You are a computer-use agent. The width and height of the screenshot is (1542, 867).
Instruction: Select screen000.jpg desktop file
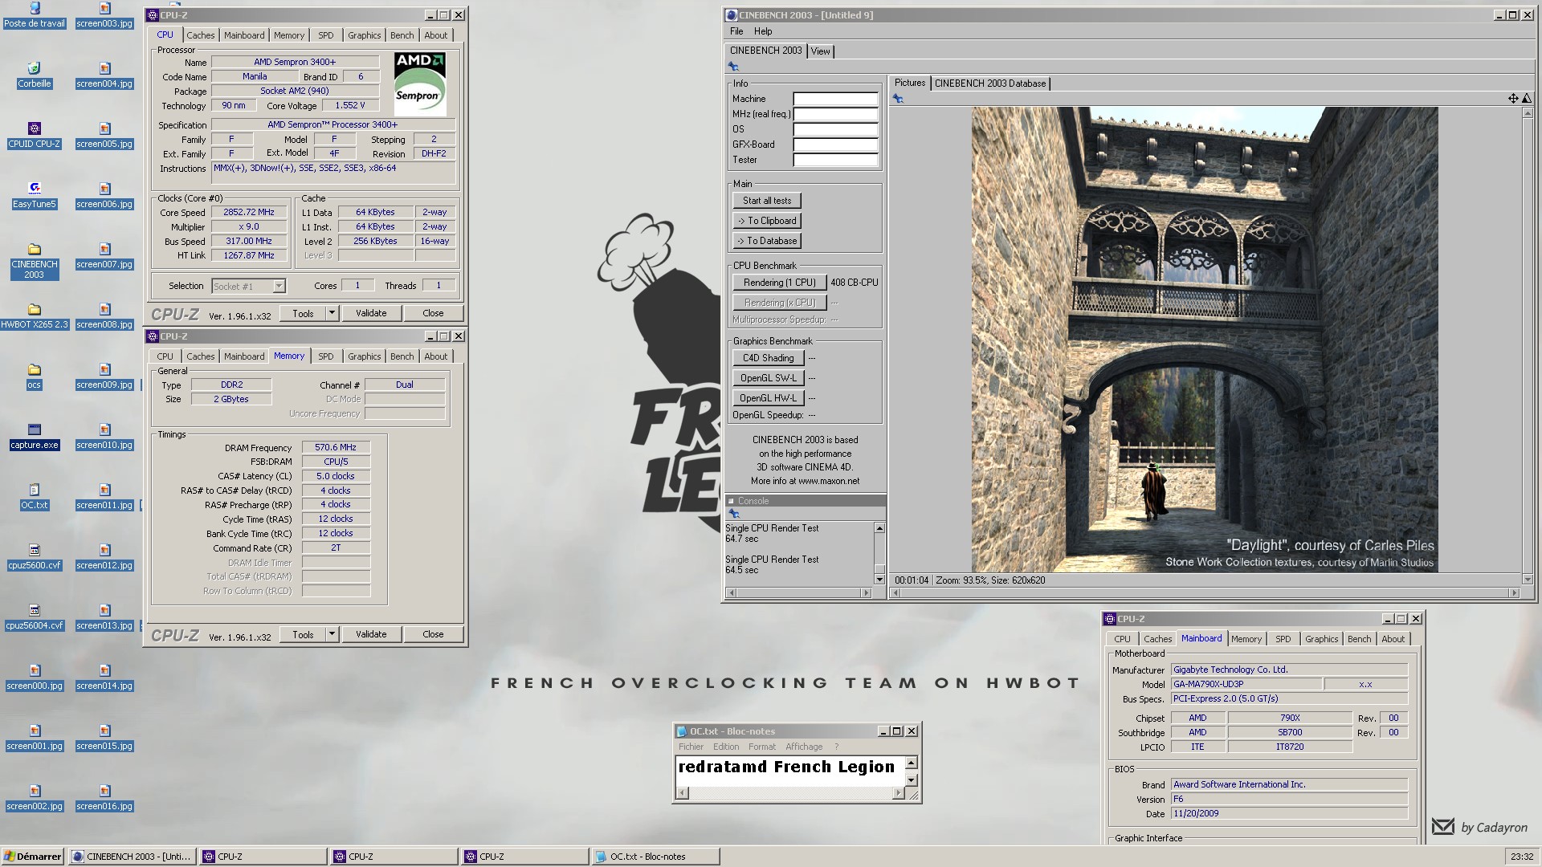(x=35, y=678)
